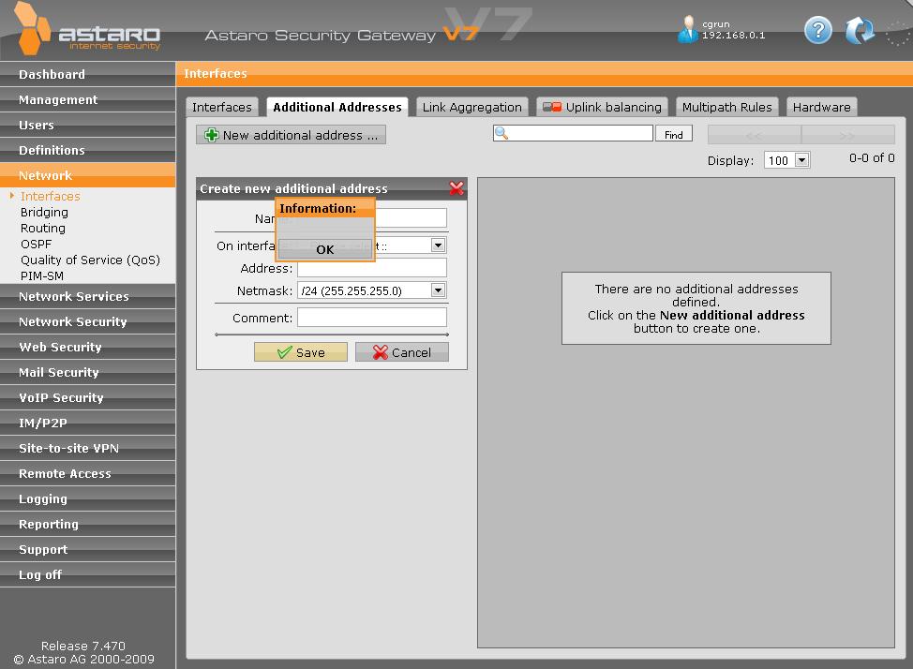Click New additional address button
Viewport: 913px width, 669px height.
point(291,135)
